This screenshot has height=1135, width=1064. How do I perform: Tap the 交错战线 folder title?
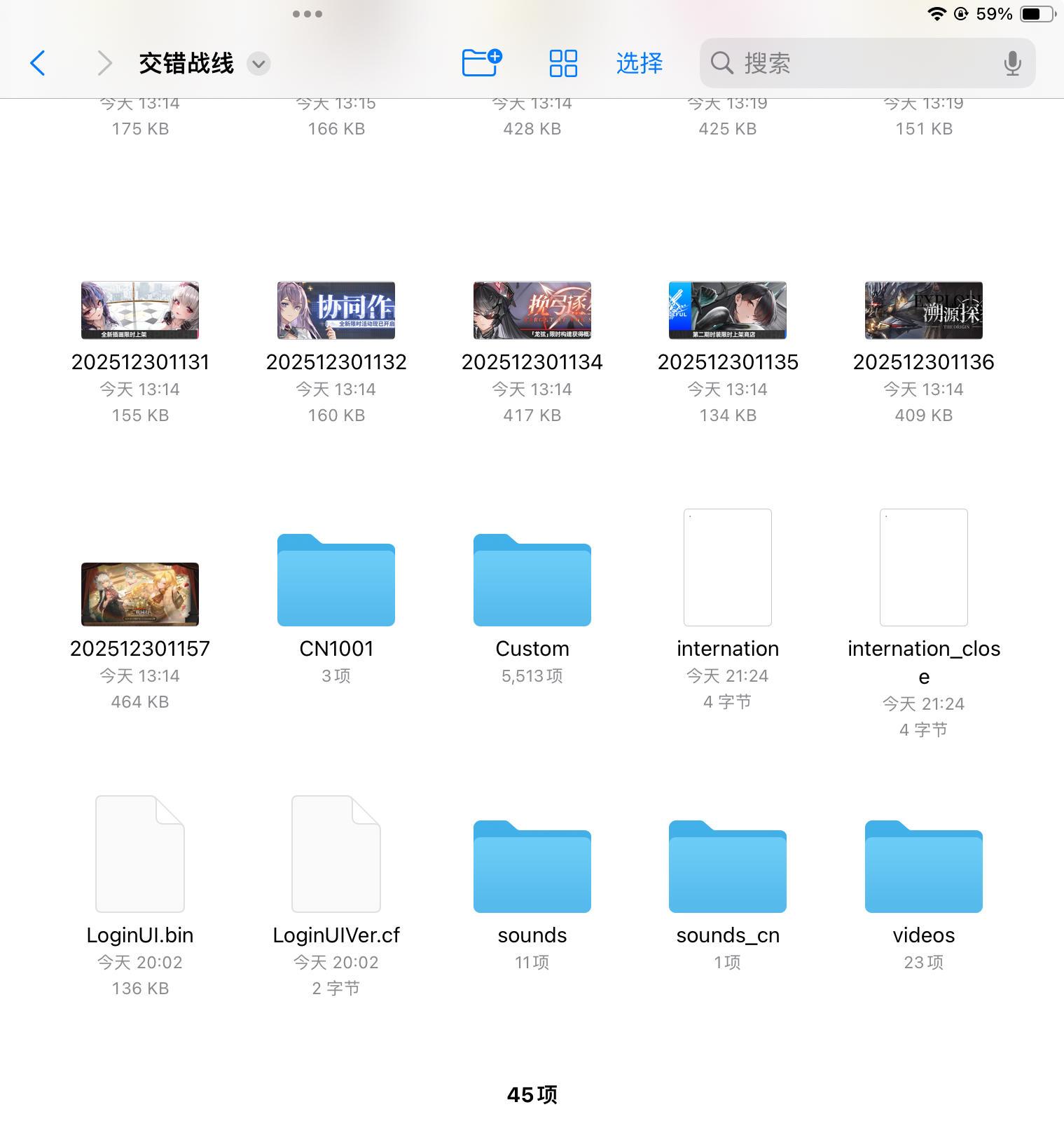pyautogui.click(x=186, y=63)
